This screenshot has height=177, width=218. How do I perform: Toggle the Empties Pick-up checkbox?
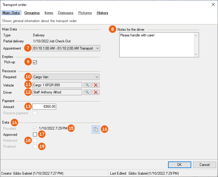pyautogui.click(x=35, y=62)
